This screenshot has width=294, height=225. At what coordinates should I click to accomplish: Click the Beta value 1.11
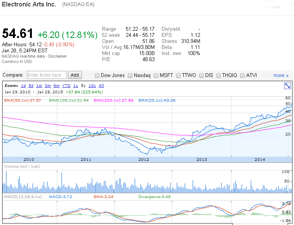tap(195, 47)
